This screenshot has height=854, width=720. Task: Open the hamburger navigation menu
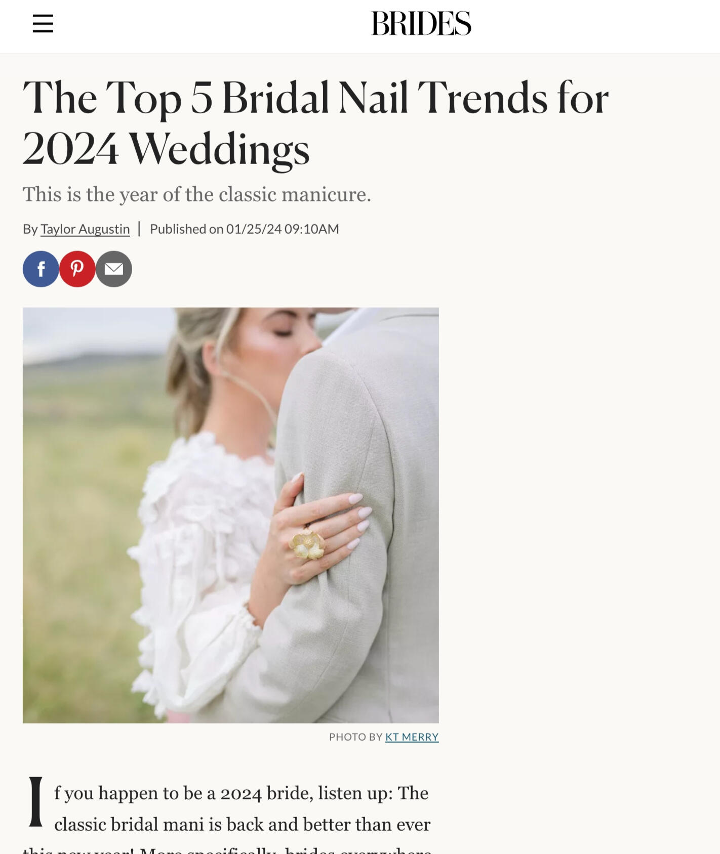[x=43, y=23]
